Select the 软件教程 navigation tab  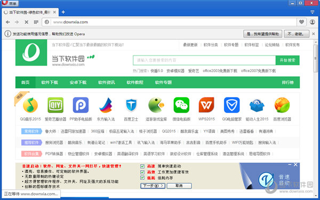[x=135, y=83]
